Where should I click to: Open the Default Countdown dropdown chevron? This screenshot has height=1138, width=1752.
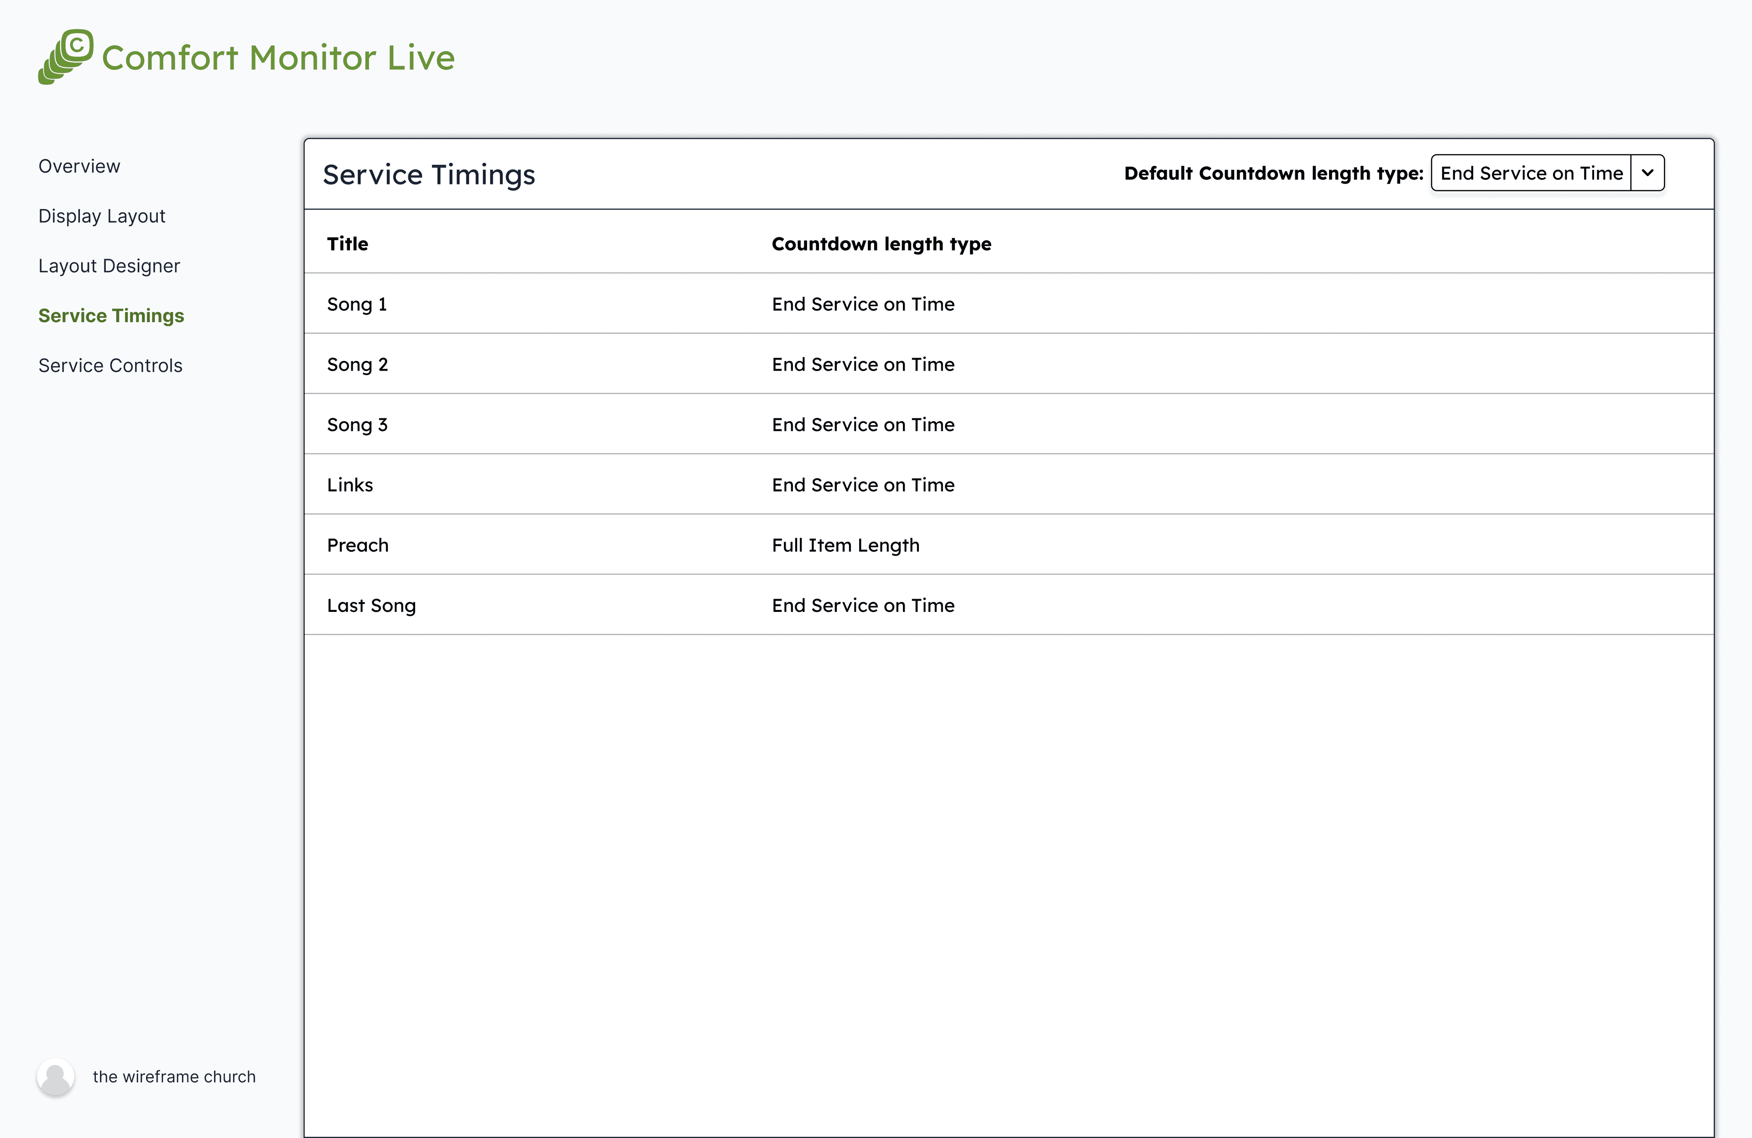(x=1648, y=173)
